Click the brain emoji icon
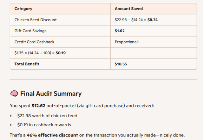This screenshot has width=203, height=140. 14,93
